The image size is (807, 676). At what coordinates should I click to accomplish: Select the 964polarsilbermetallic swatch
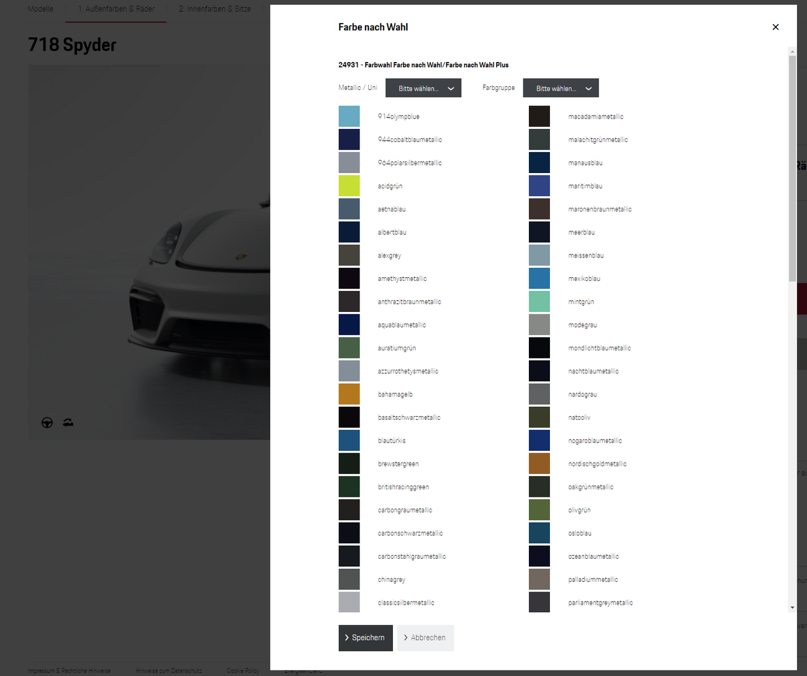(x=349, y=162)
